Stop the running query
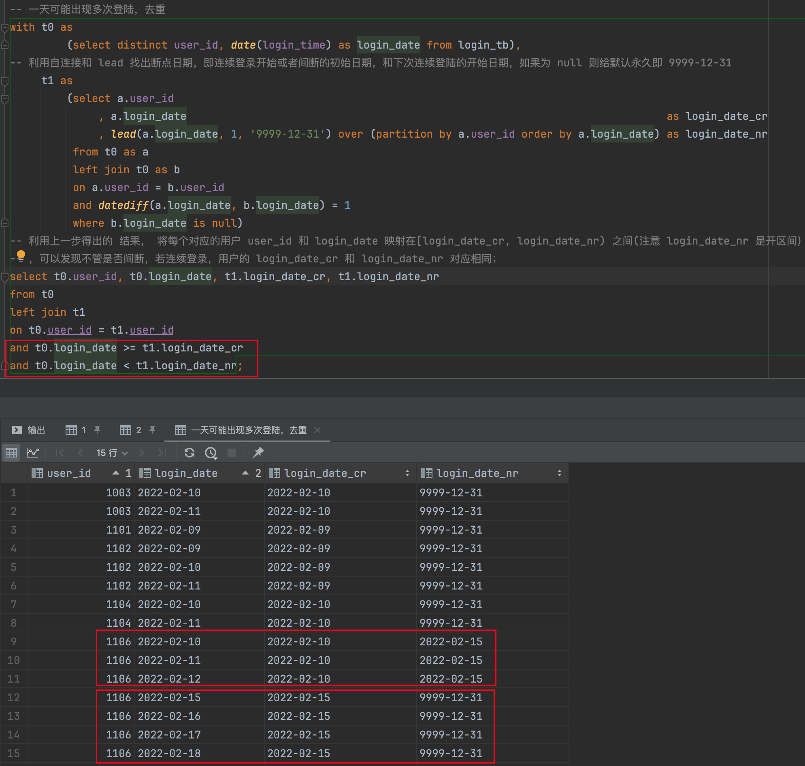 point(232,452)
